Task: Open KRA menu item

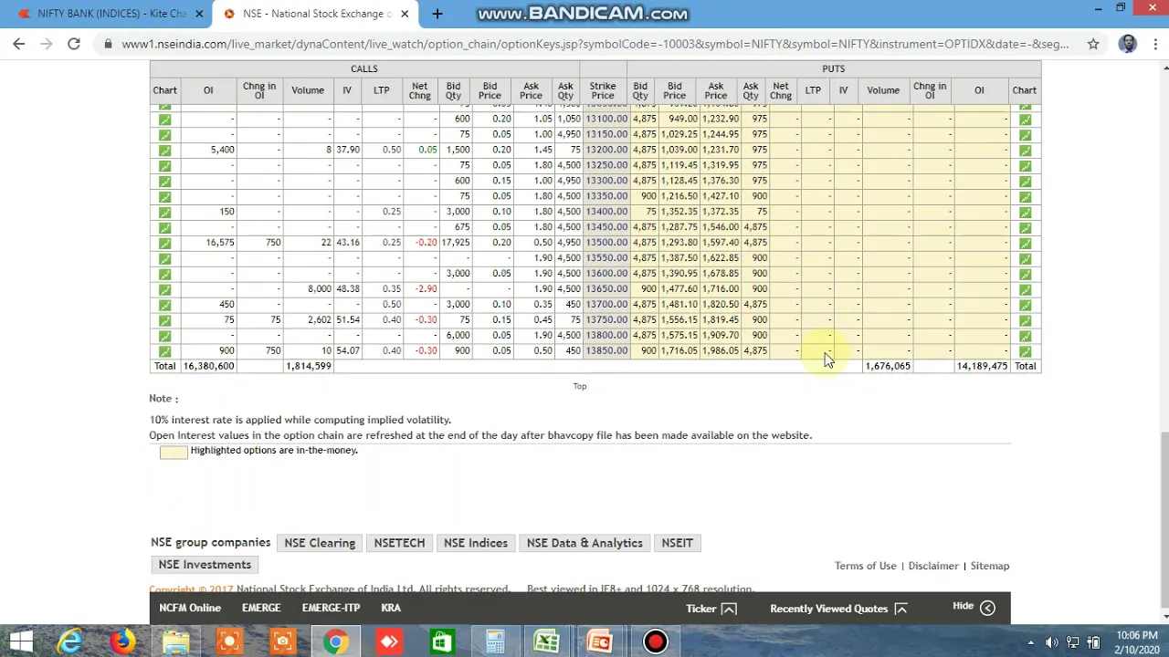Action: pos(391,608)
